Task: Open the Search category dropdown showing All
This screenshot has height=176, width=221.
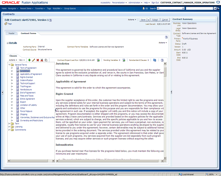Action: click(x=183, y=8)
